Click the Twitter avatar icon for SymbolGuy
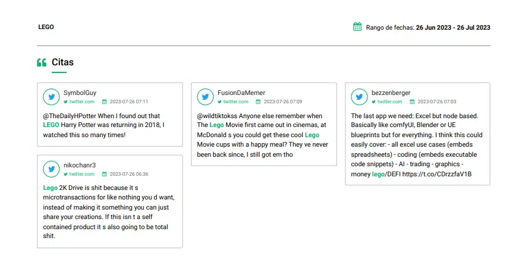 click(x=52, y=97)
